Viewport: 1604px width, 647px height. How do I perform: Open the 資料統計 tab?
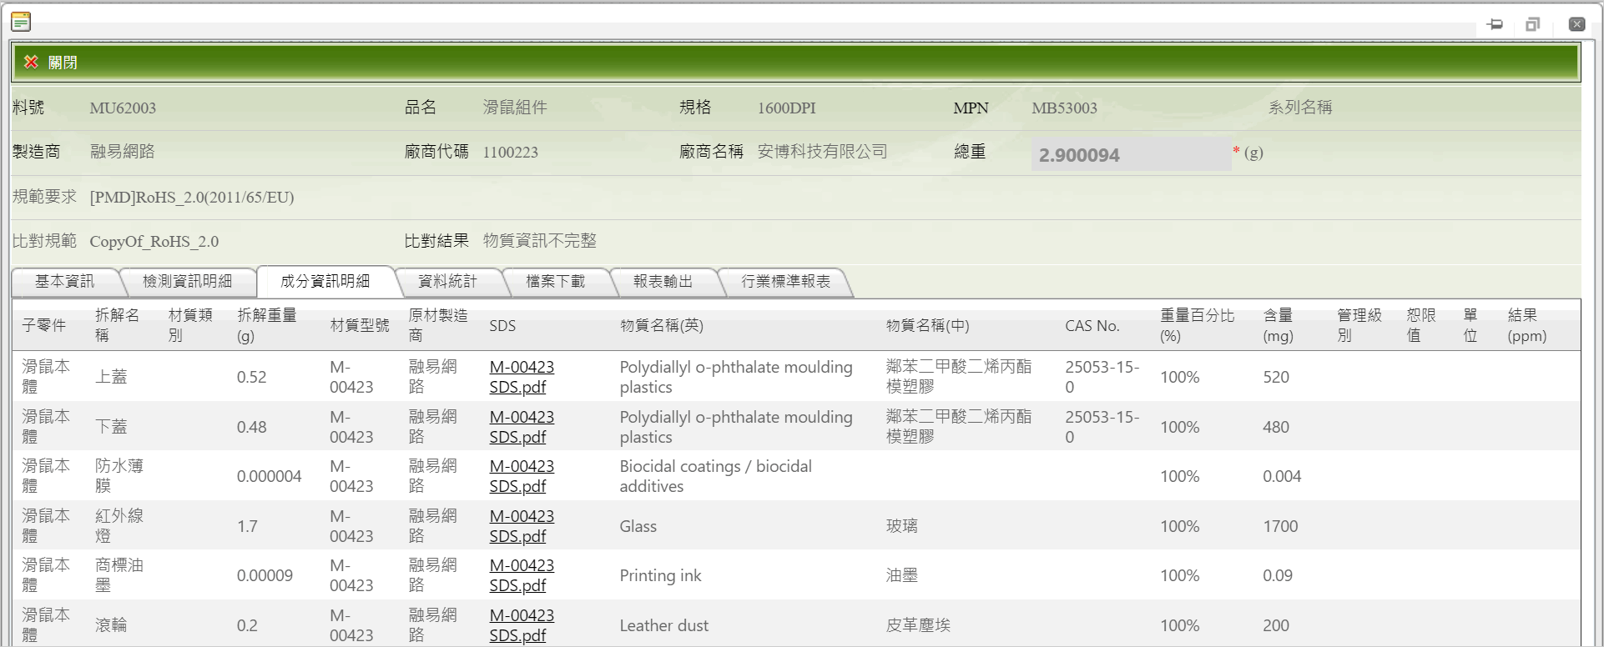point(447,282)
